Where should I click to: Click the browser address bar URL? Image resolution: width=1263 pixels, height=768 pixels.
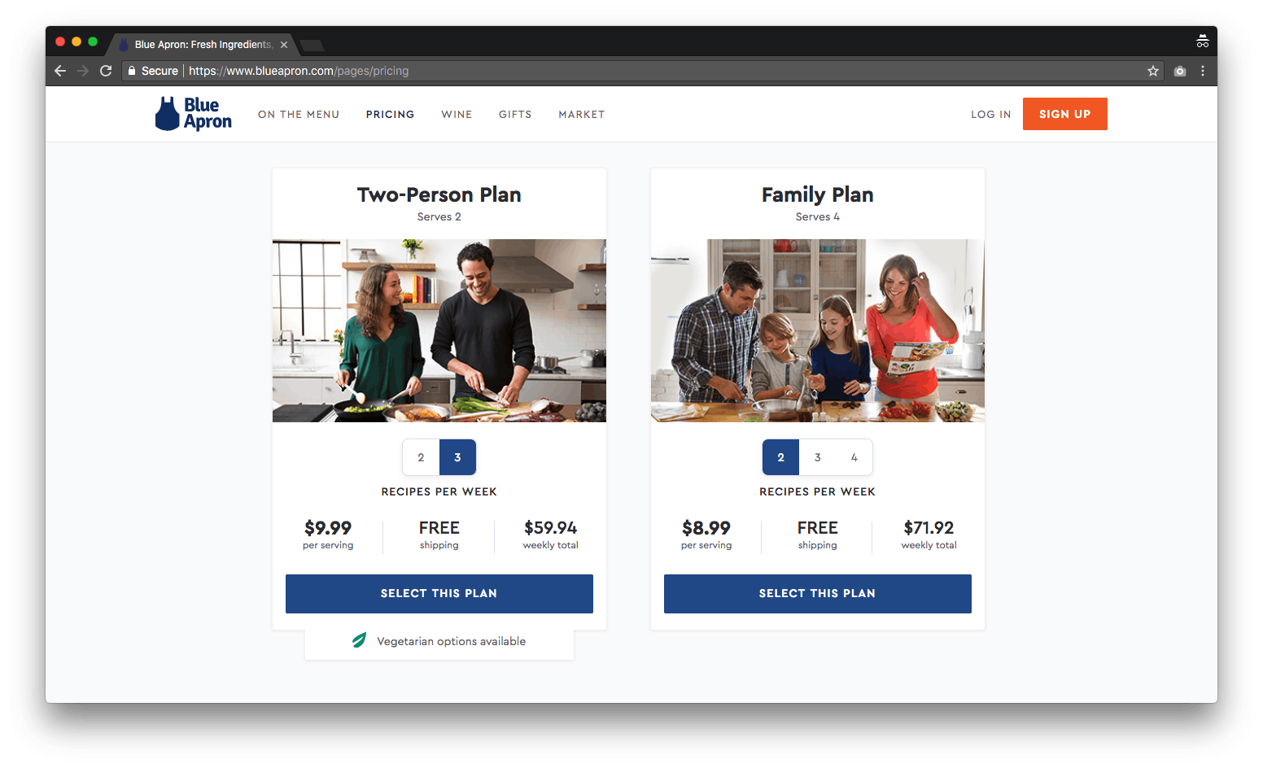coord(299,71)
